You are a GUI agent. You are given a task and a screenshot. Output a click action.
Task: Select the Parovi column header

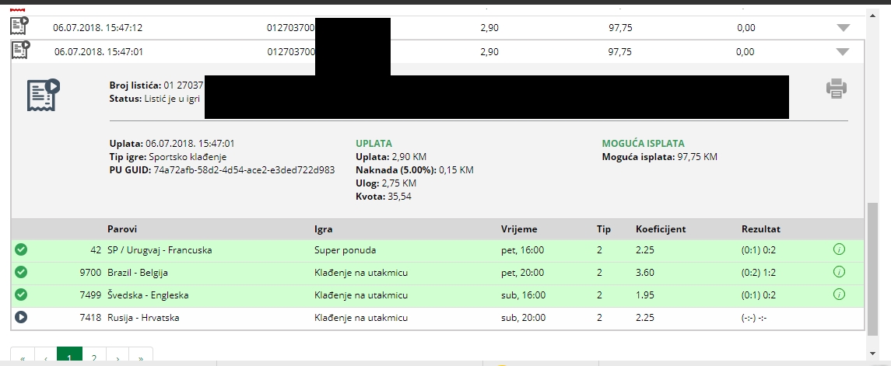click(122, 229)
